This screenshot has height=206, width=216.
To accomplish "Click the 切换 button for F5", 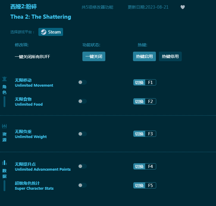I will (x=139, y=186).
